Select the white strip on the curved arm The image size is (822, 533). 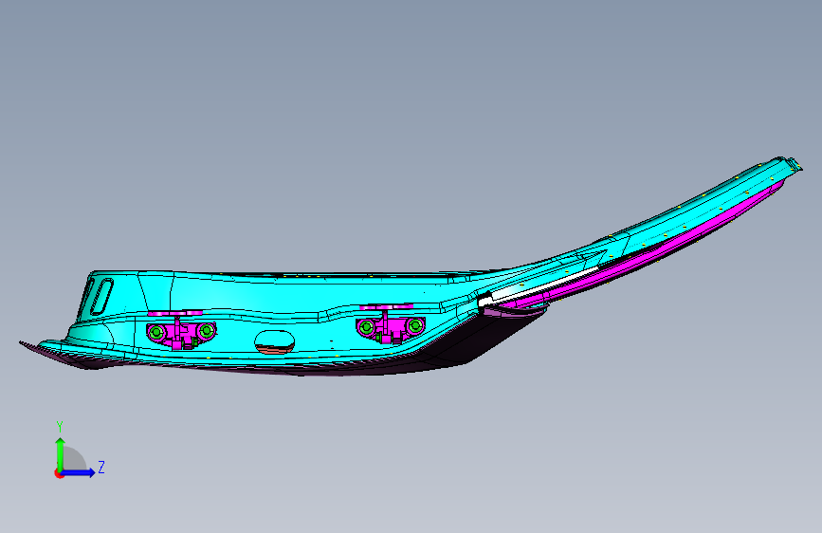[540, 285]
